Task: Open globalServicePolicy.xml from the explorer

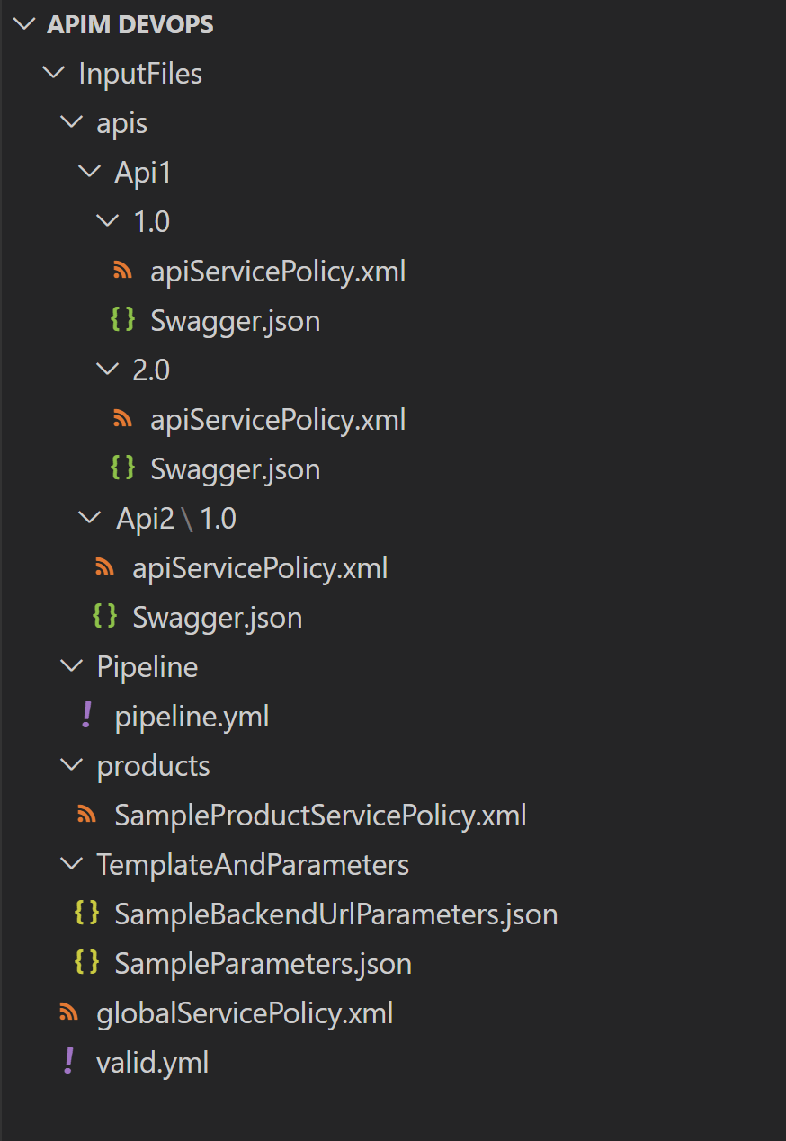Action: point(244,1012)
